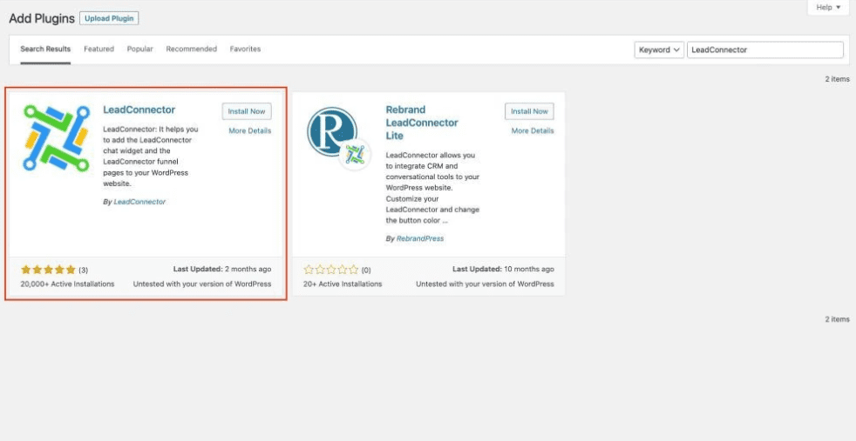Click the LeadConnector chat widget description text
The width and height of the screenshot is (856, 441).
151,157
